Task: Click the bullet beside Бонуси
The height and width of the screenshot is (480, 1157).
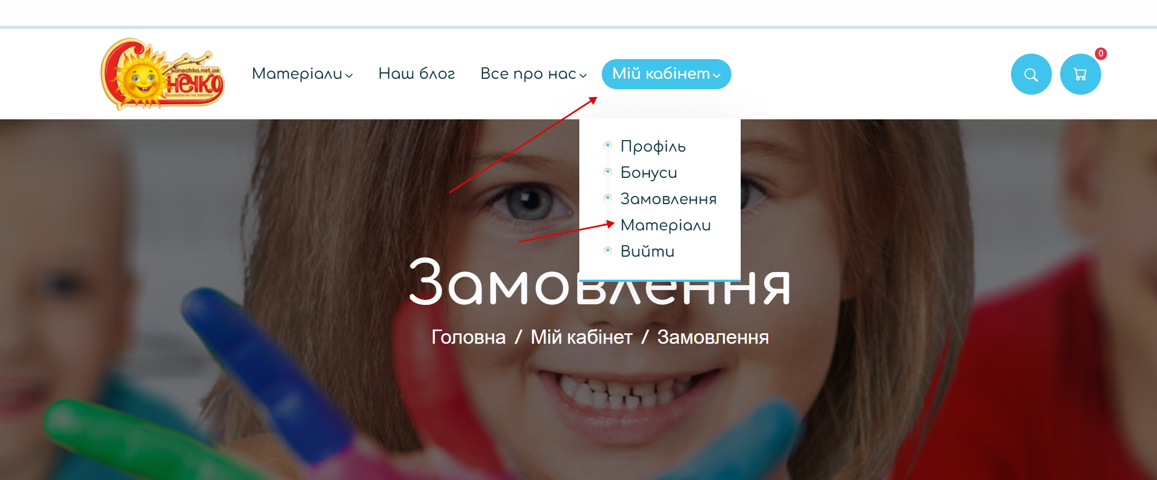Action: tap(608, 172)
